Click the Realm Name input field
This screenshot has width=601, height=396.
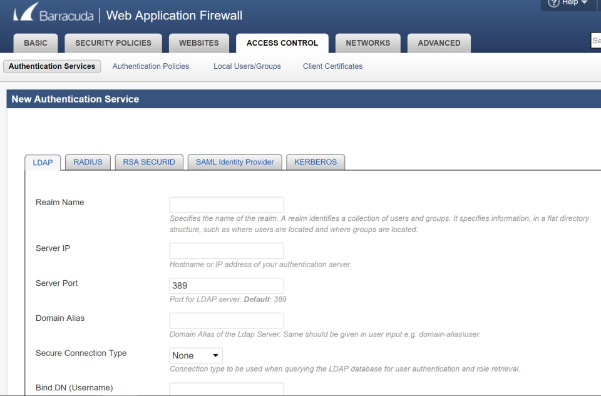[x=226, y=204]
